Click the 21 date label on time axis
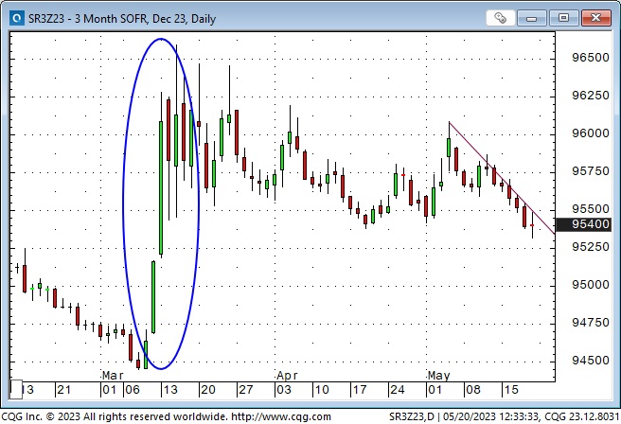 [x=64, y=390]
